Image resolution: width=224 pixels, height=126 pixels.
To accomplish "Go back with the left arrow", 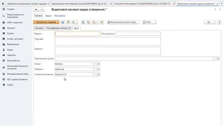I will (36, 9).
